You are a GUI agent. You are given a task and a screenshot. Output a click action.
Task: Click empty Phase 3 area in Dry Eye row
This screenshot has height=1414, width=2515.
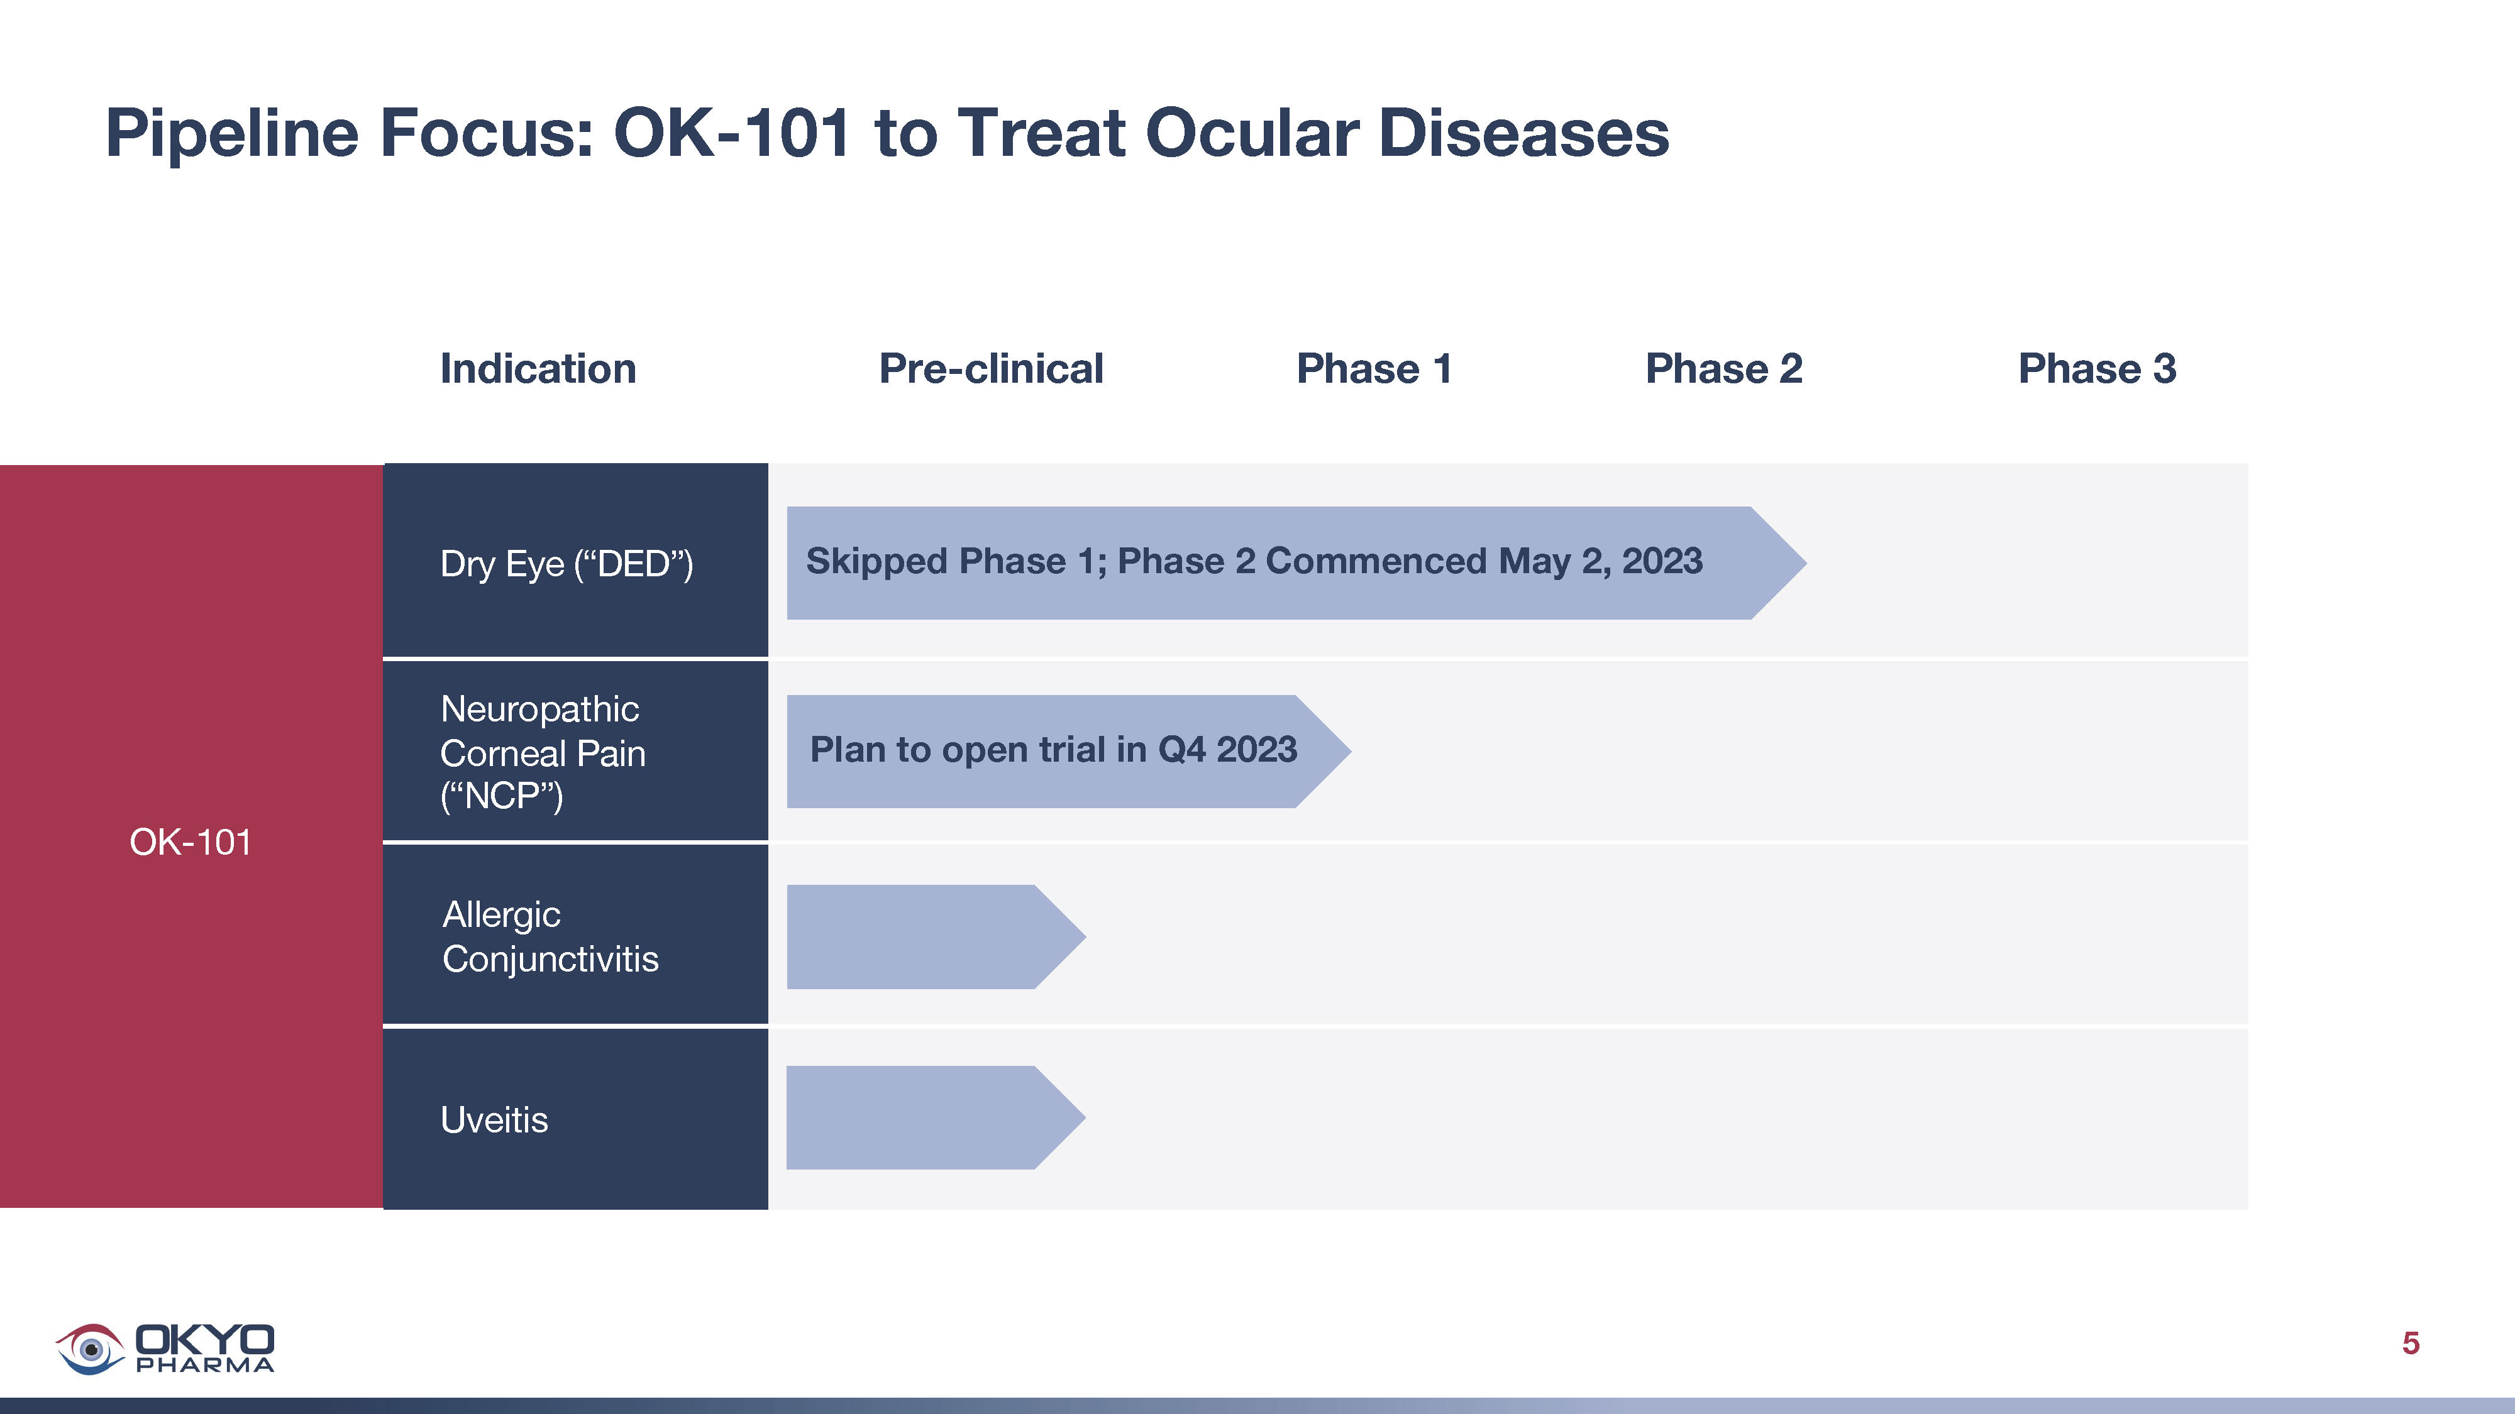click(2050, 562)
